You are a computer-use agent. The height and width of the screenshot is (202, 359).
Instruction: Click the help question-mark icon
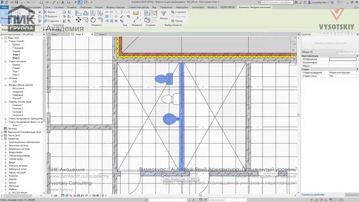click(x=339, y=2)
